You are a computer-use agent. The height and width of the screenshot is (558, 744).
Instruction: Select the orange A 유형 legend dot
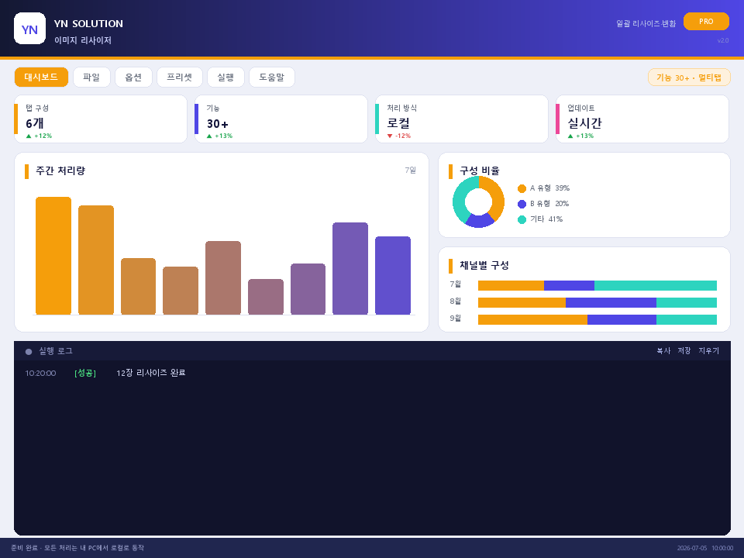coord(522,188)
